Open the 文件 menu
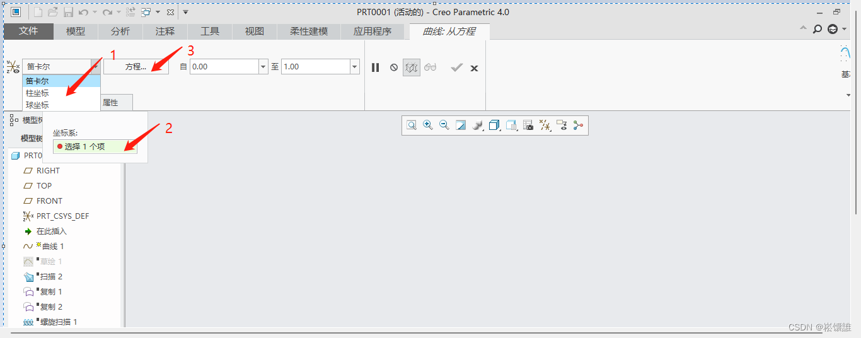The width and height of the screenshot is (861, 338). (28, 31)
